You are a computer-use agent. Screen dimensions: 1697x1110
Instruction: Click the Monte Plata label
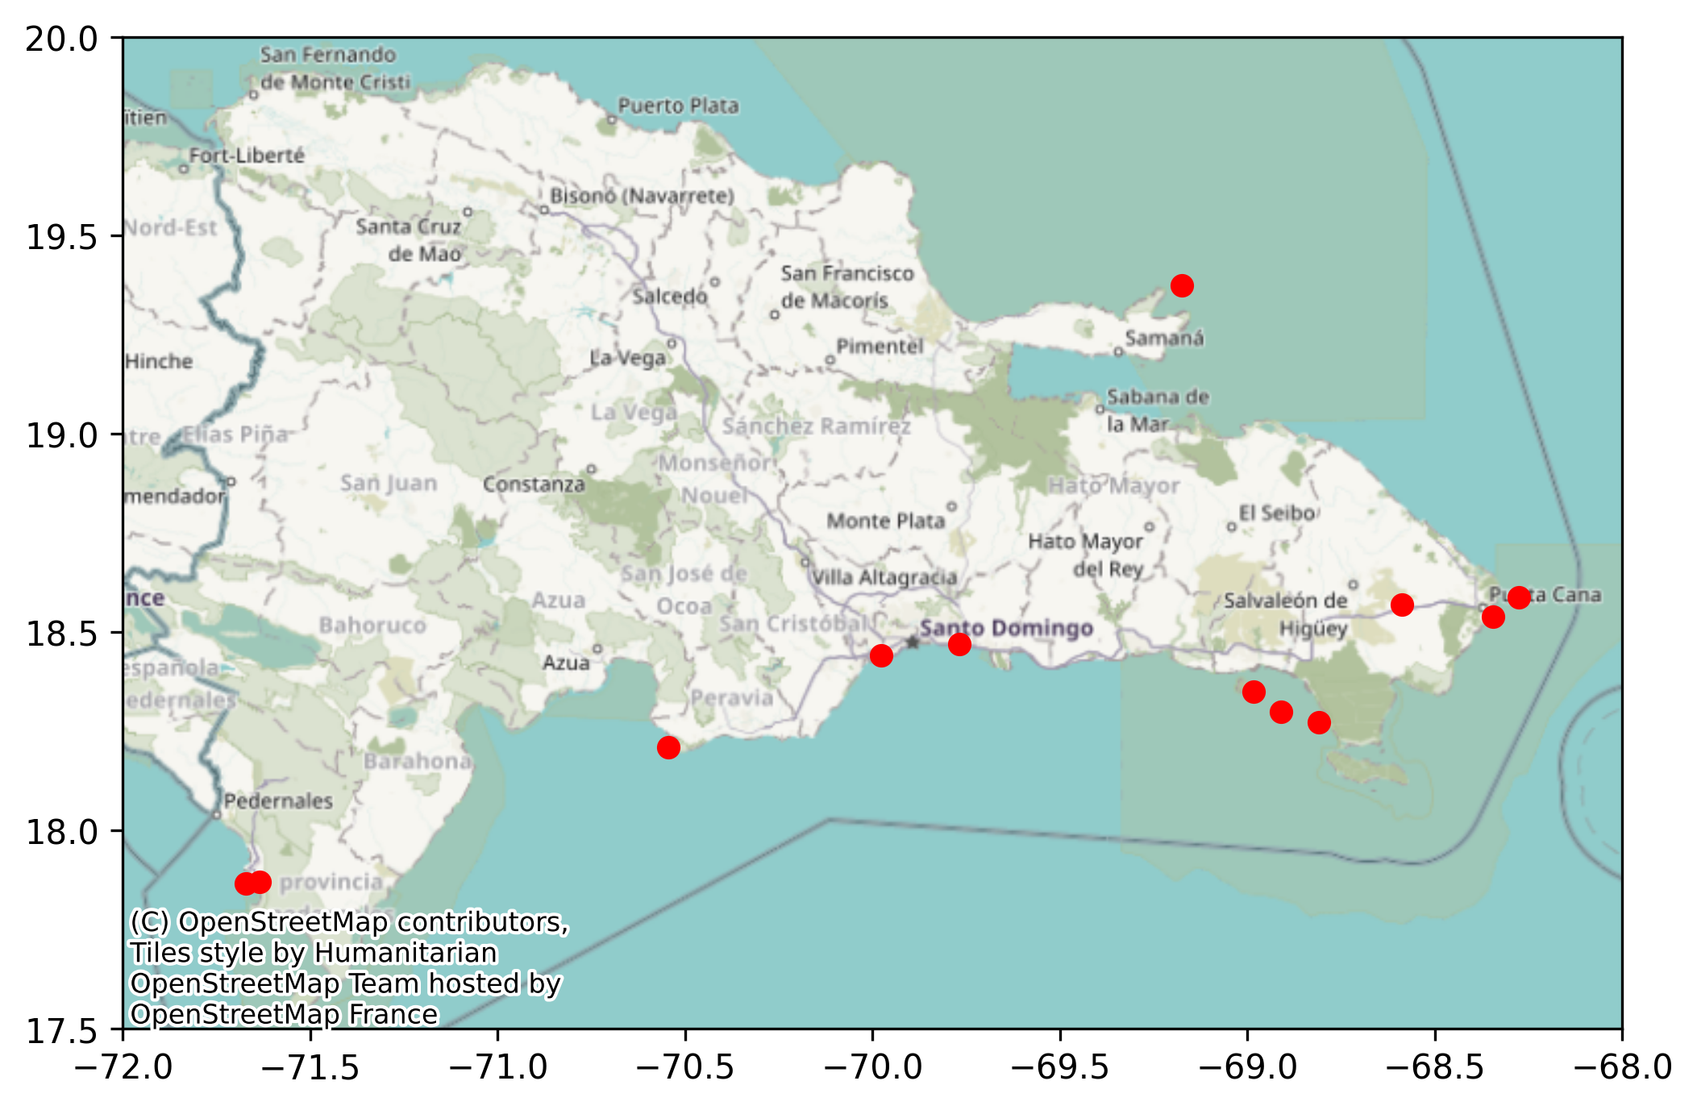click(885, 522)
